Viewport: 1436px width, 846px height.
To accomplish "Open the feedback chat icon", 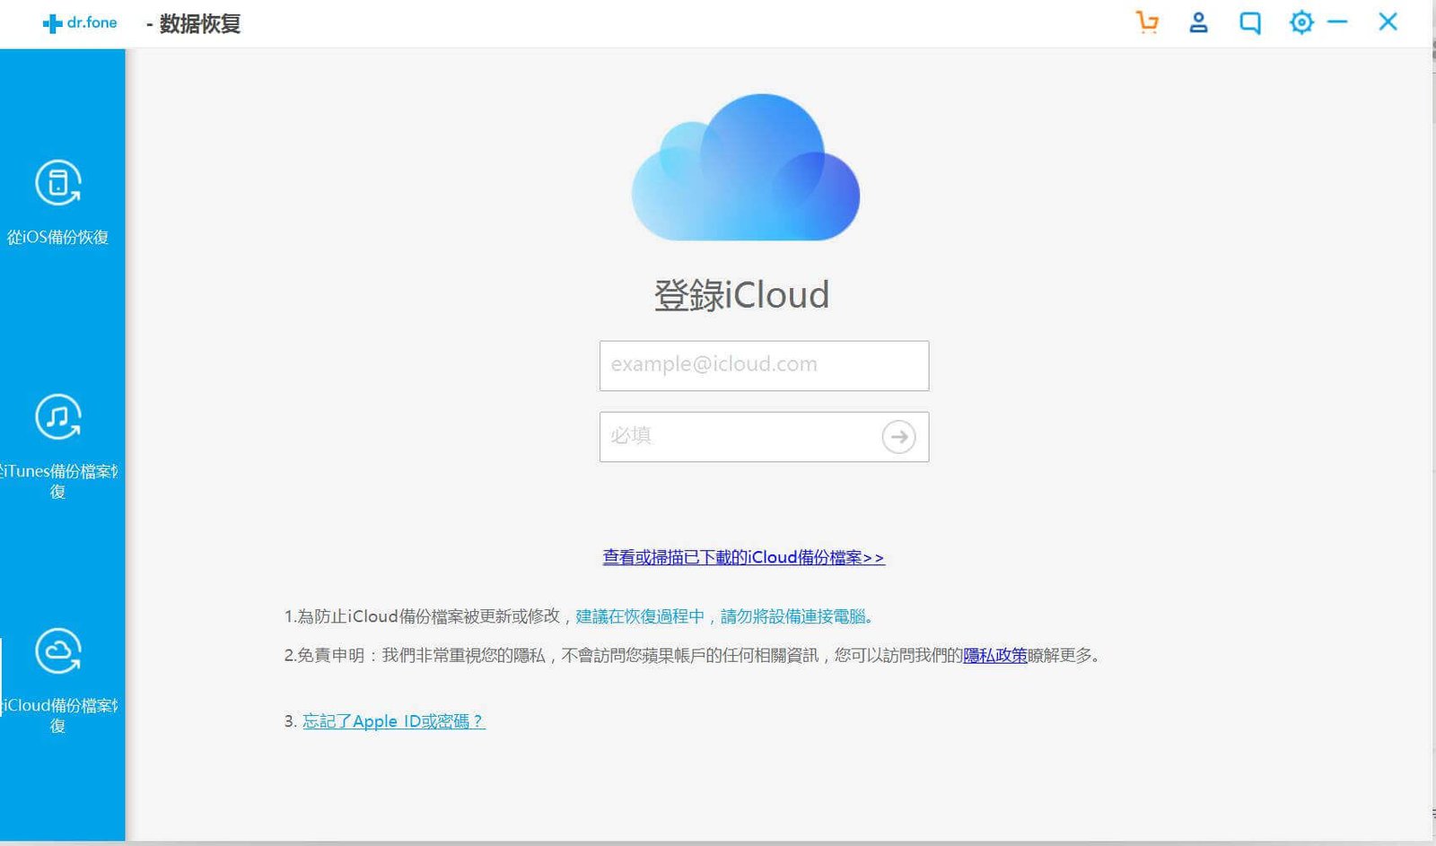I will point(1249,23).
